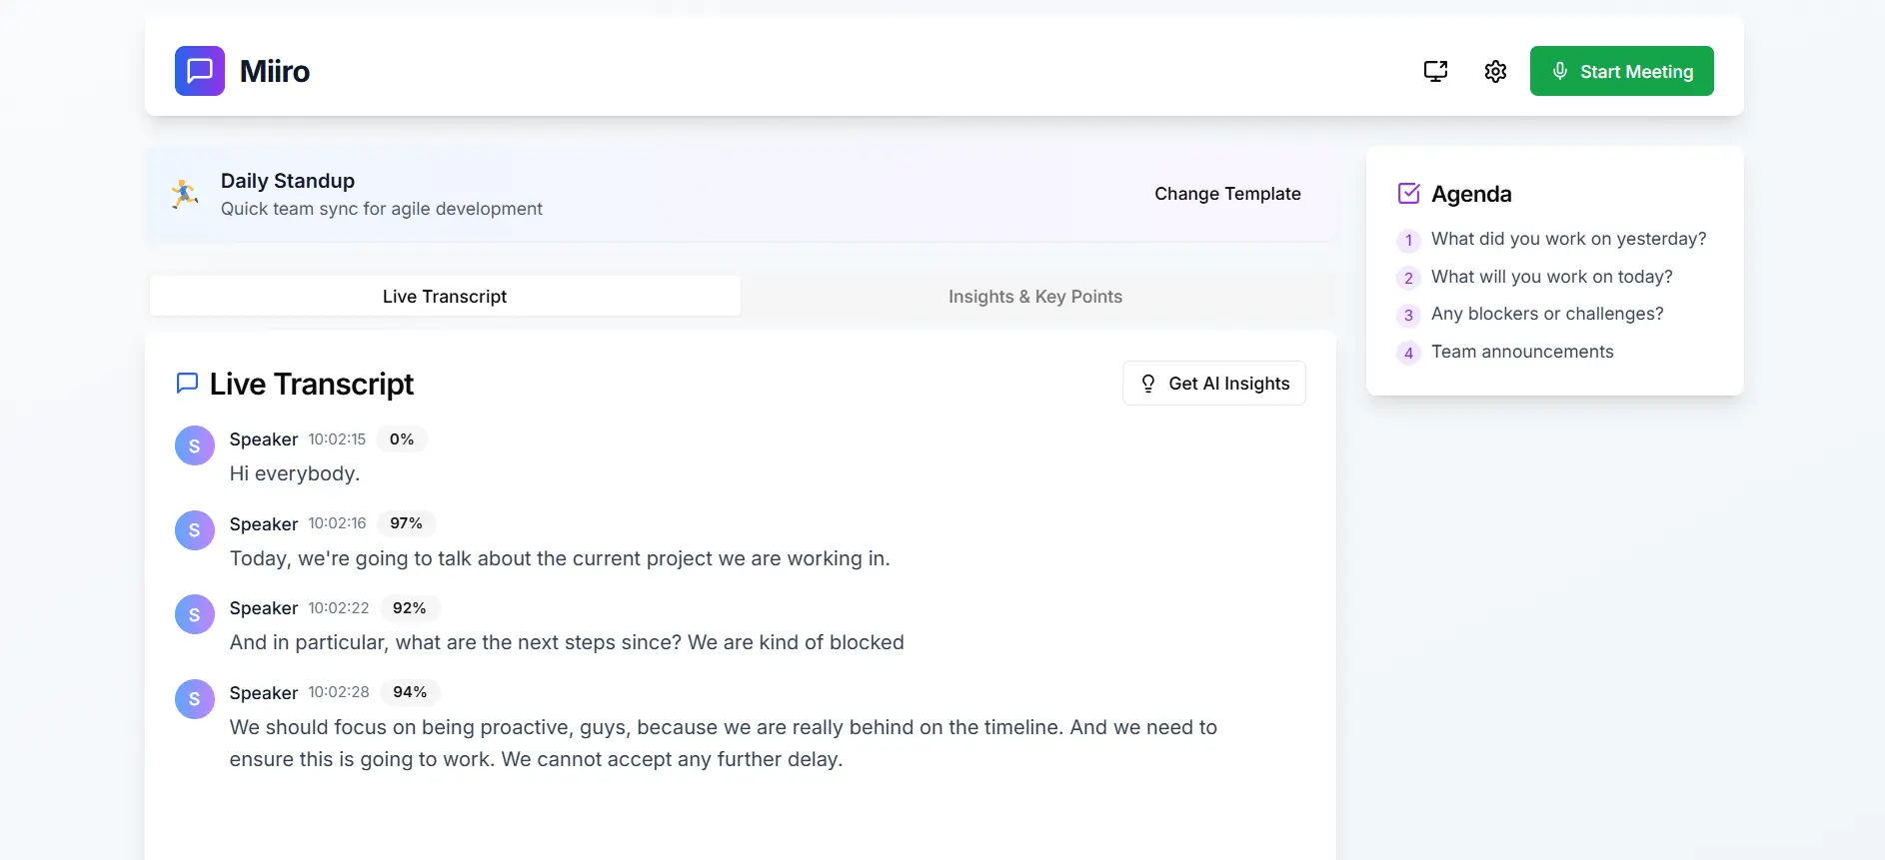Open the Change Template selector
1885x860 pixels.
1227,194
